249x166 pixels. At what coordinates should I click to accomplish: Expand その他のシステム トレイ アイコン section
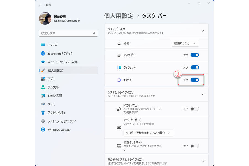click(x=156, y=160)
